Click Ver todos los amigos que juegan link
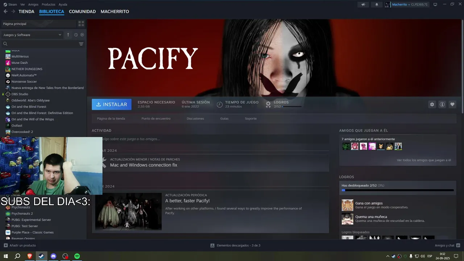Image resolution: width=464 pixels, height=261 pixels. 424,160
